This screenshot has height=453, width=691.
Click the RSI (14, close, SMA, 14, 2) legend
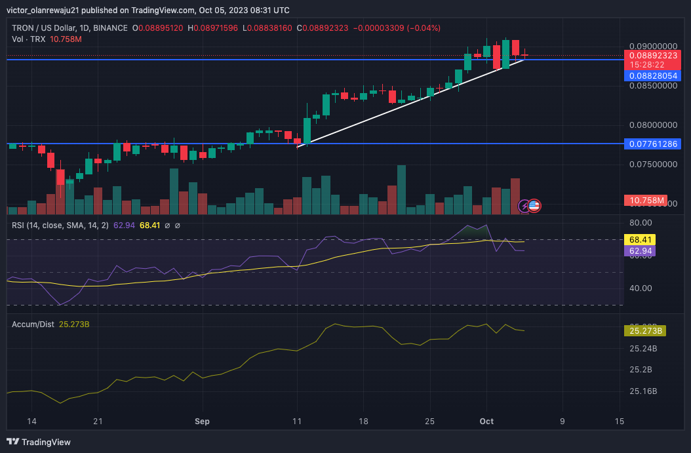[60, 226]
